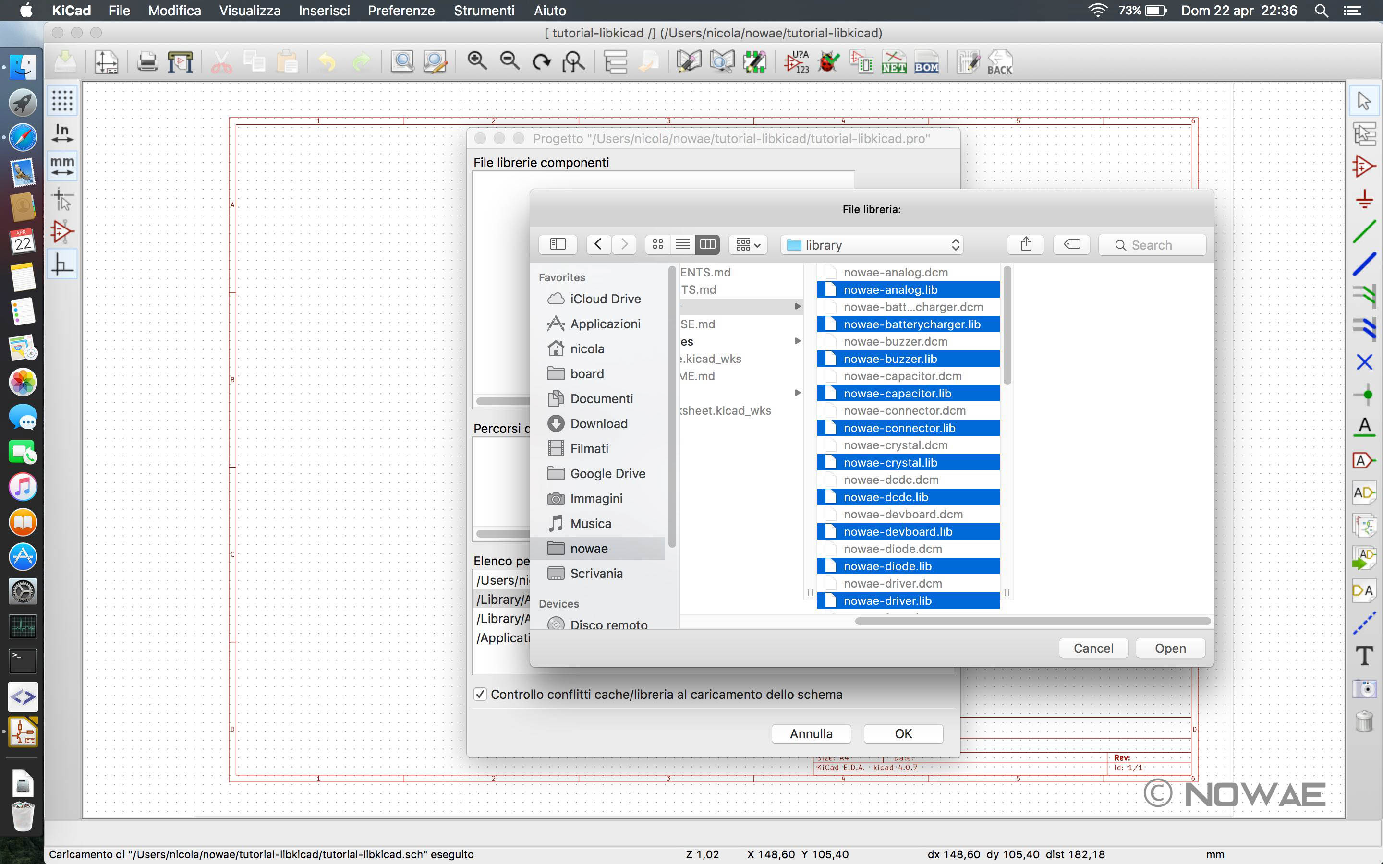This screenshot has width=1383, height=864.
Task: Select the place power port tool
Action: (1364, 199)
